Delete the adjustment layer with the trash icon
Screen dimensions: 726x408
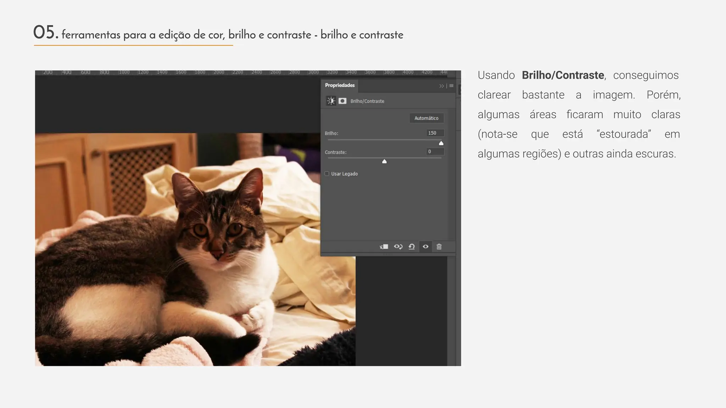(439, 246)
